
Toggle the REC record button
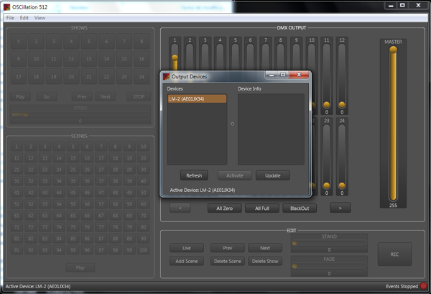(x=394, y=254)
